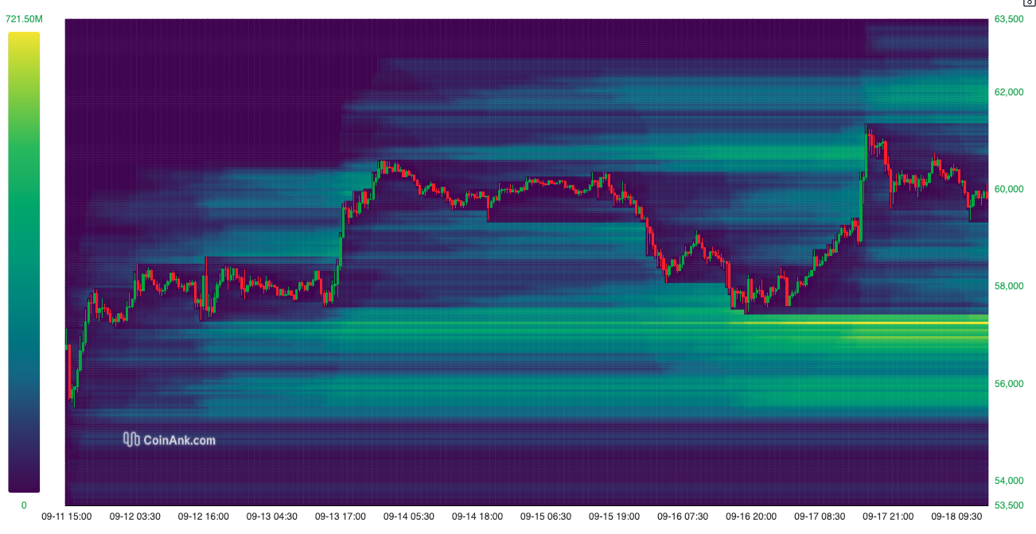Click the 53,500 price axis label
The height and width of the screenshot is (534, 1036).
pos(1009,505)
